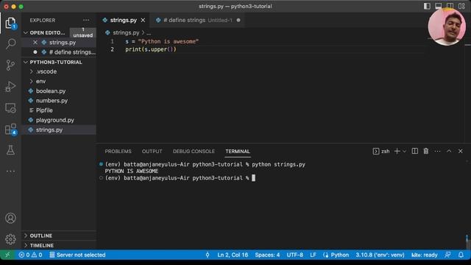Screen dimensions: 471x265
Task: Open the Run and Debug view
Action: pos(10,87)
